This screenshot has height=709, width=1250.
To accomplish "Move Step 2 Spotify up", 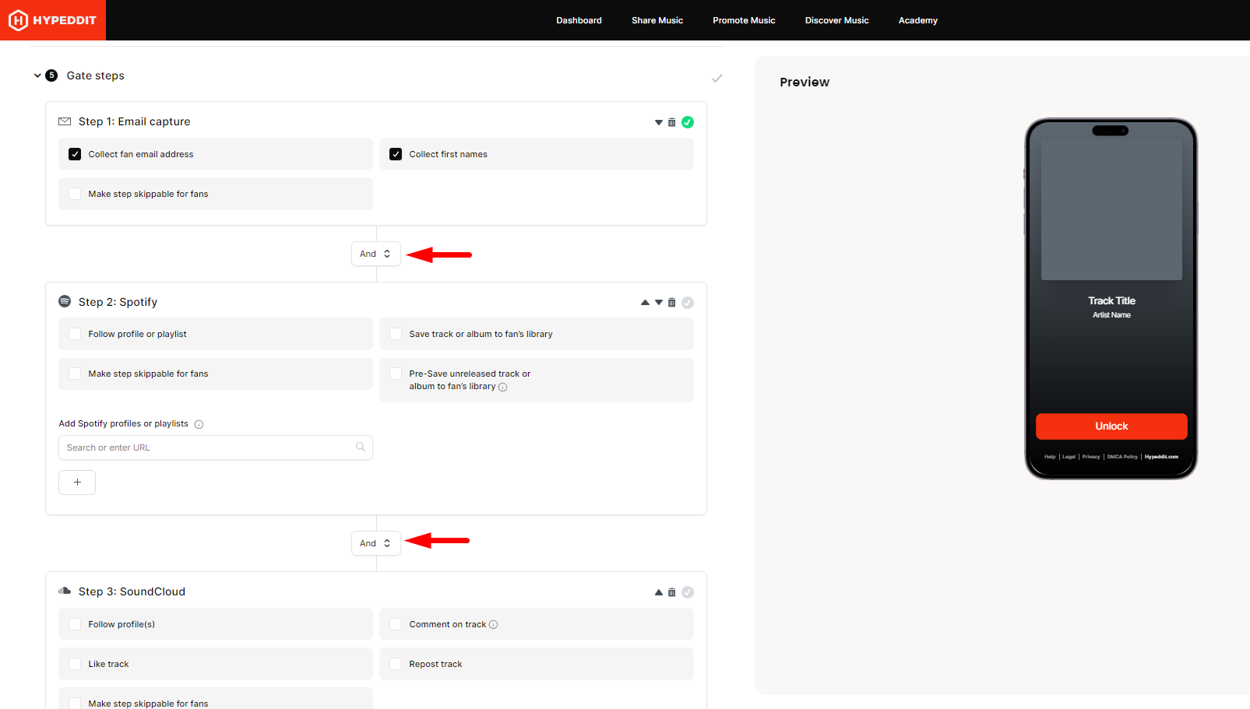I will click(645, 303).
